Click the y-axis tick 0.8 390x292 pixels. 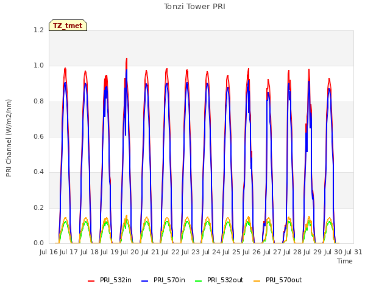38,101
